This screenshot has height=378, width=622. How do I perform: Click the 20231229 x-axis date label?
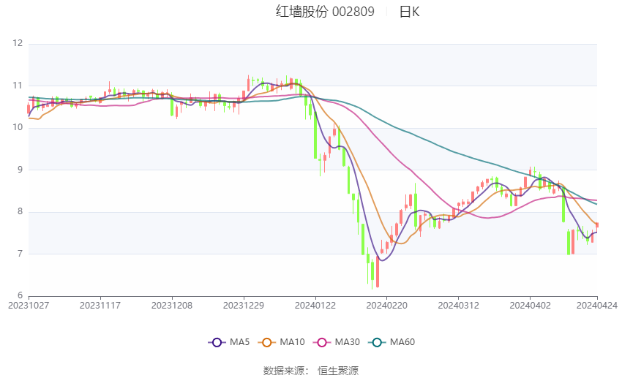point(244,306)
